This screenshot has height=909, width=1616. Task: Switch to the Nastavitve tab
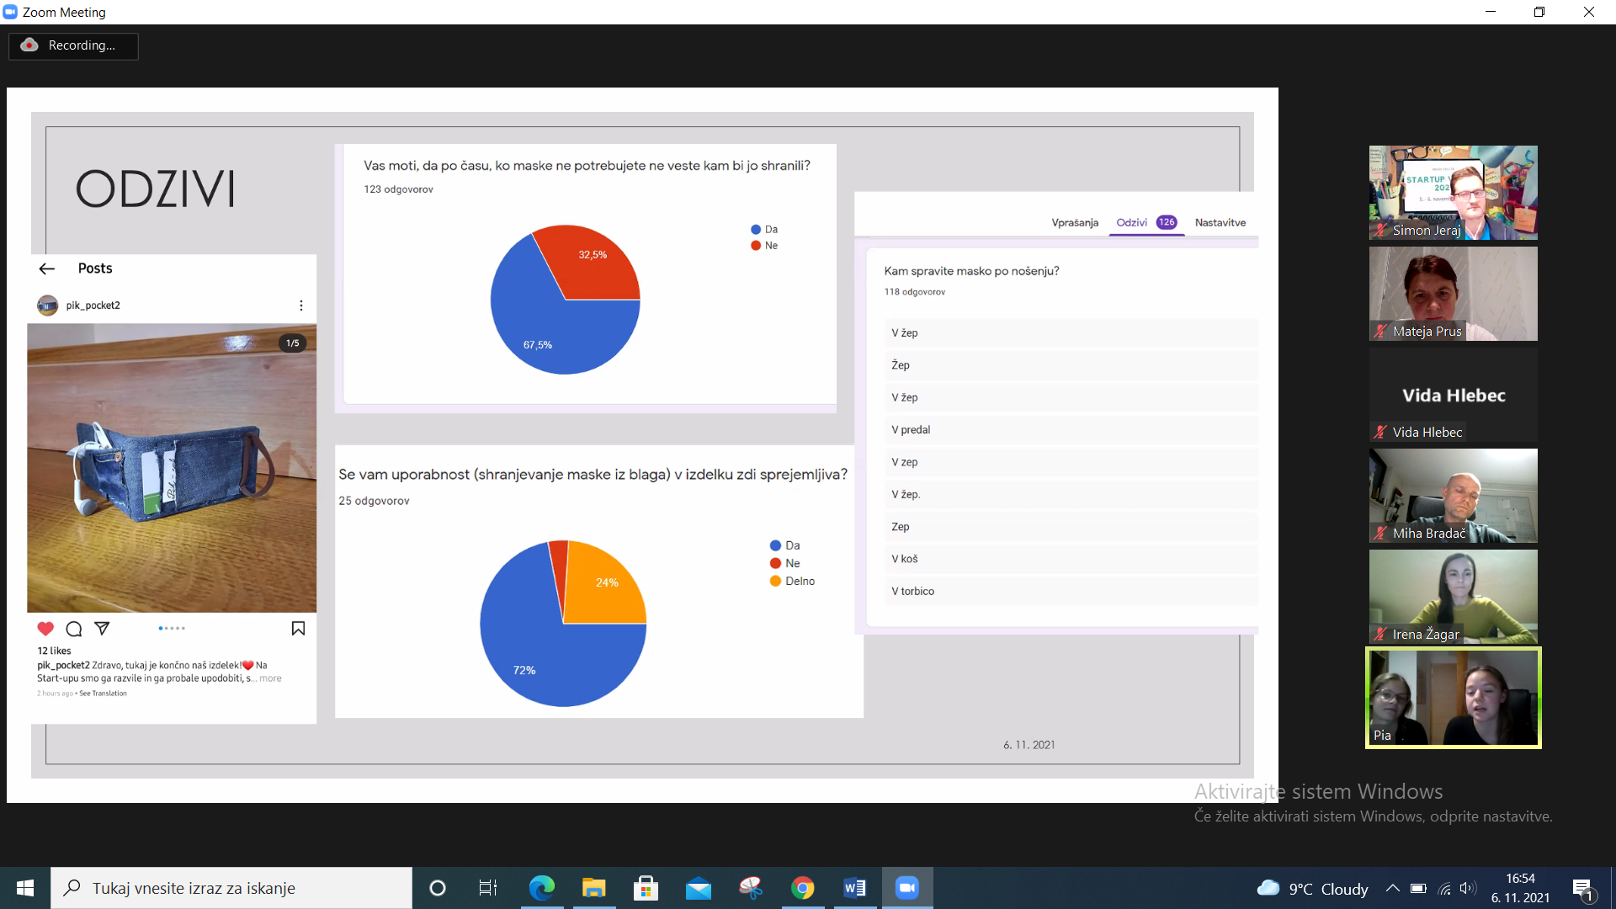coord(1220,223)
